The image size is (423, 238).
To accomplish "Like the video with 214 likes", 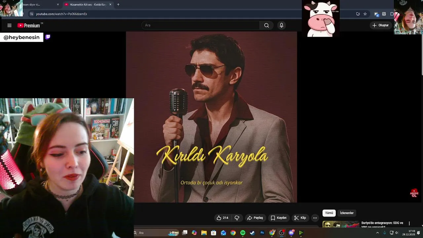I will pyautogui.click(x=222, y=218).
